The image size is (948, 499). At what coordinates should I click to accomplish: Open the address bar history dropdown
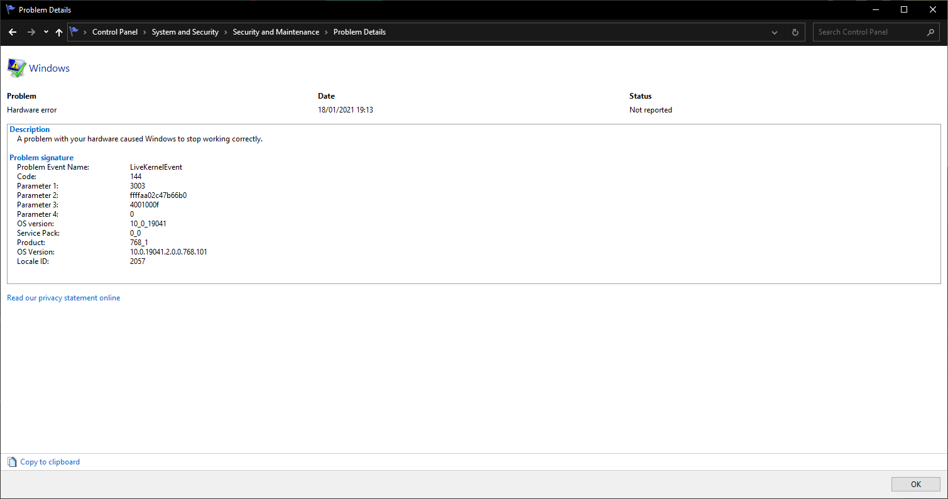pyautogui.click(x=774, y=32)
